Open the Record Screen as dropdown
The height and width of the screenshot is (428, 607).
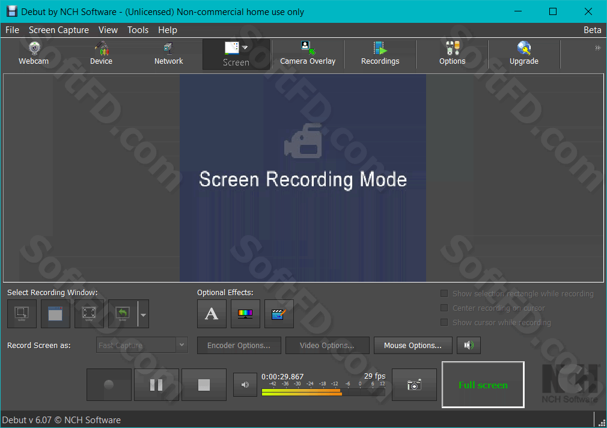click(x=142, y=345)
